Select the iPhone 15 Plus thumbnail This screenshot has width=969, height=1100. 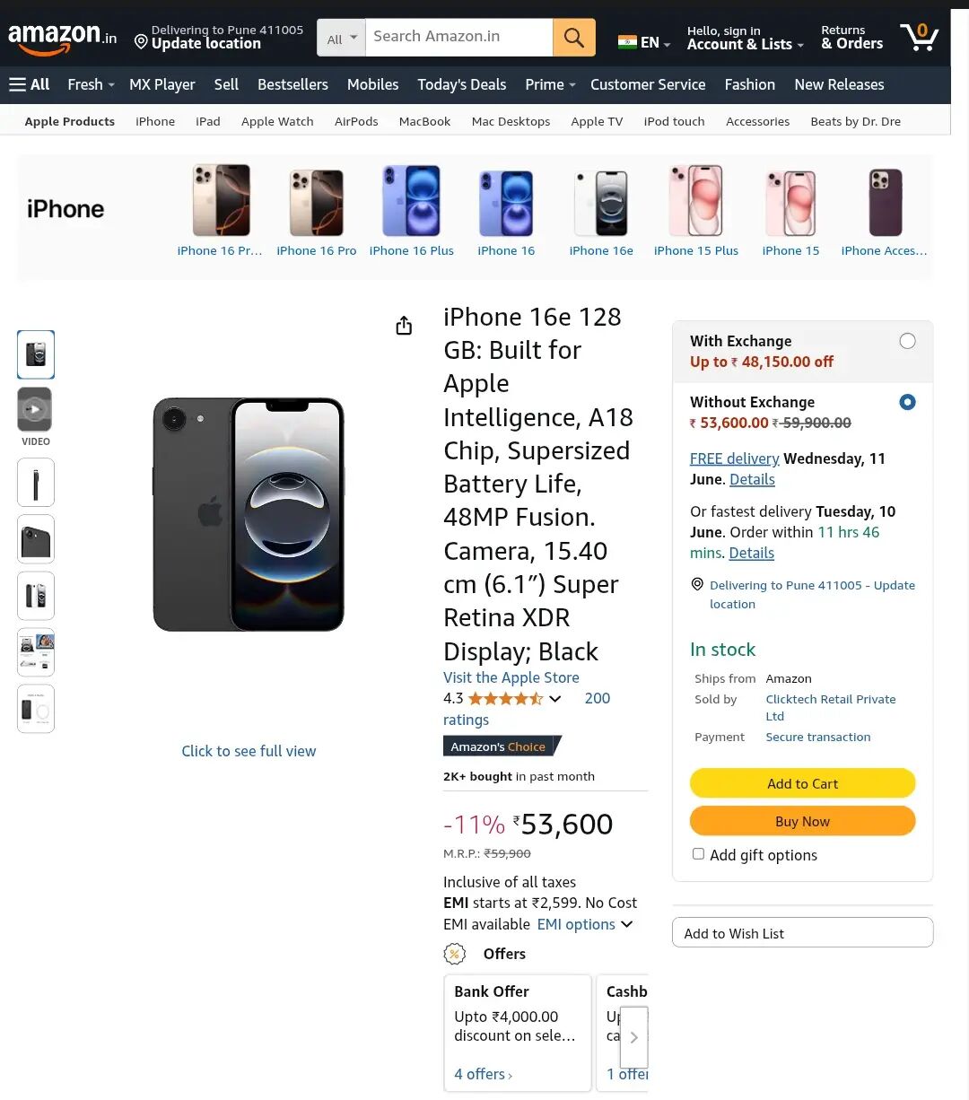696,211
